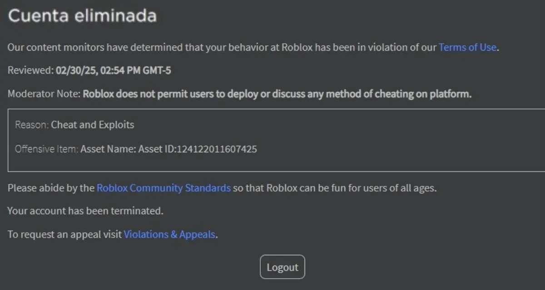Click the "Please abide by the" text
Screen dimensions: 545x290
(x=51, y=188)
